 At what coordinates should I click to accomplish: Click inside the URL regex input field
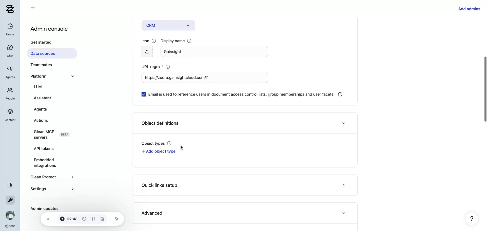tap(205, 77)
